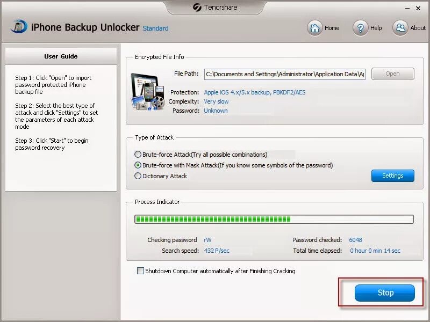Click the About people icon
Screen dimensions: 430x322
(400, 28)
